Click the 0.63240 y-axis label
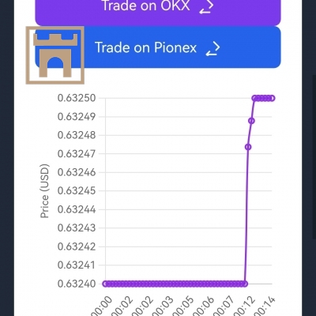The width and height of the screenshot is (316, 316). tap(77, 284)
